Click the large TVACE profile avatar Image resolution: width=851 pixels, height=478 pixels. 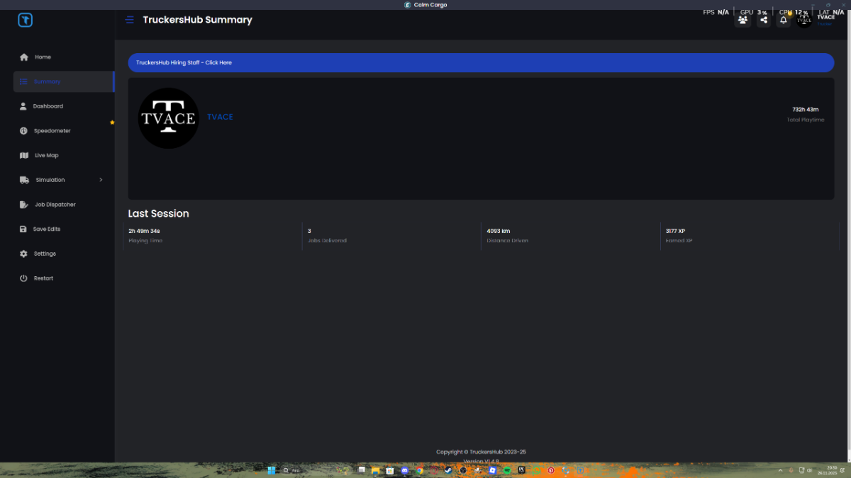(168, 118)
